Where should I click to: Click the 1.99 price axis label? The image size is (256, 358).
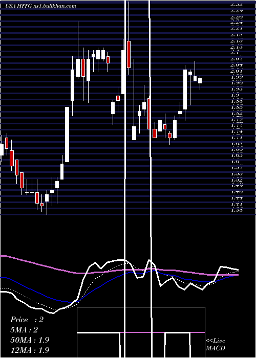click(x=237, y=77)
